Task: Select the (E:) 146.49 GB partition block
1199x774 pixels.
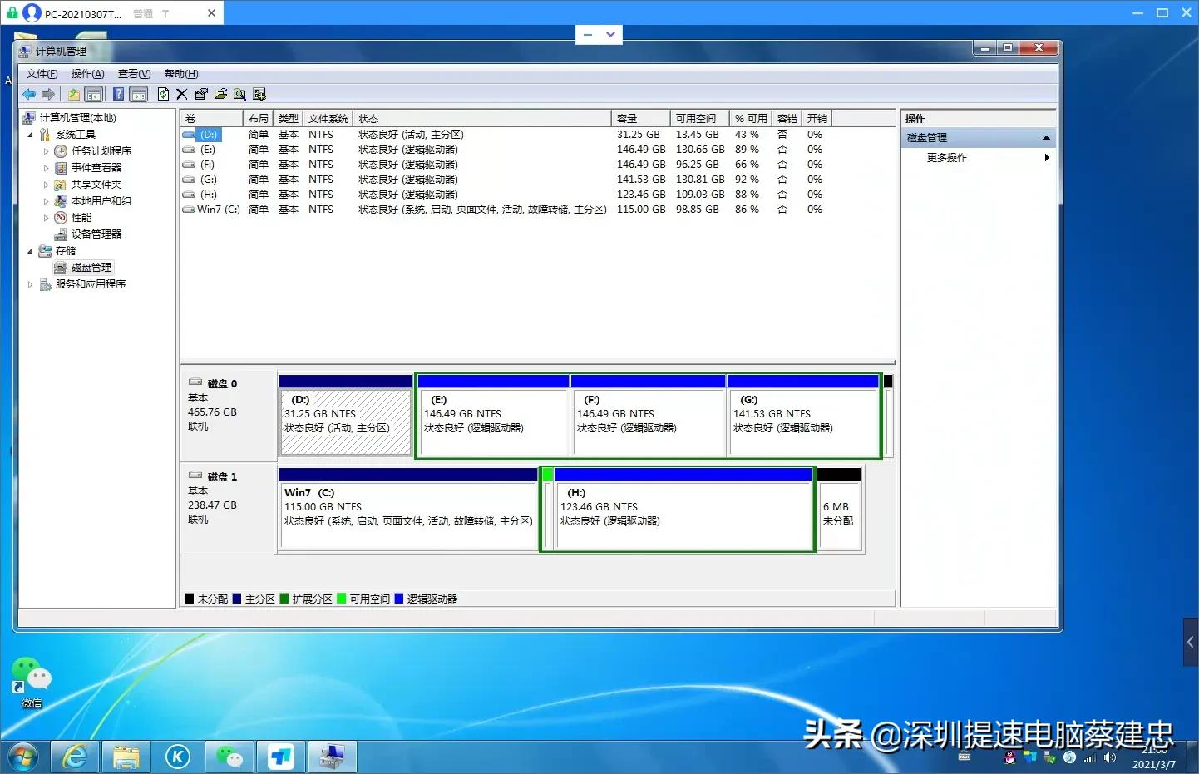Action: (493, 420)
